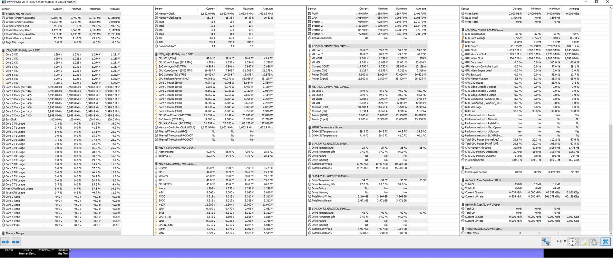The width and height of the screenshot is (613, 261).
Task: Select the Network: Intel Dual Band Wirel... group header
Action: (520, 180)
